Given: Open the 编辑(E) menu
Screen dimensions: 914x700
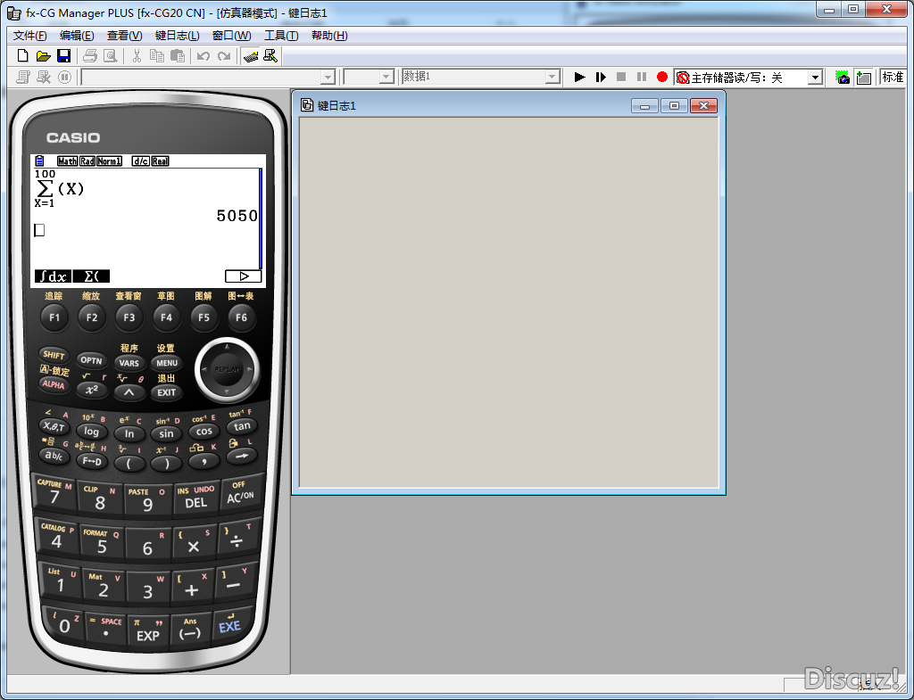Looking at the screenshot, I should 77,36.
